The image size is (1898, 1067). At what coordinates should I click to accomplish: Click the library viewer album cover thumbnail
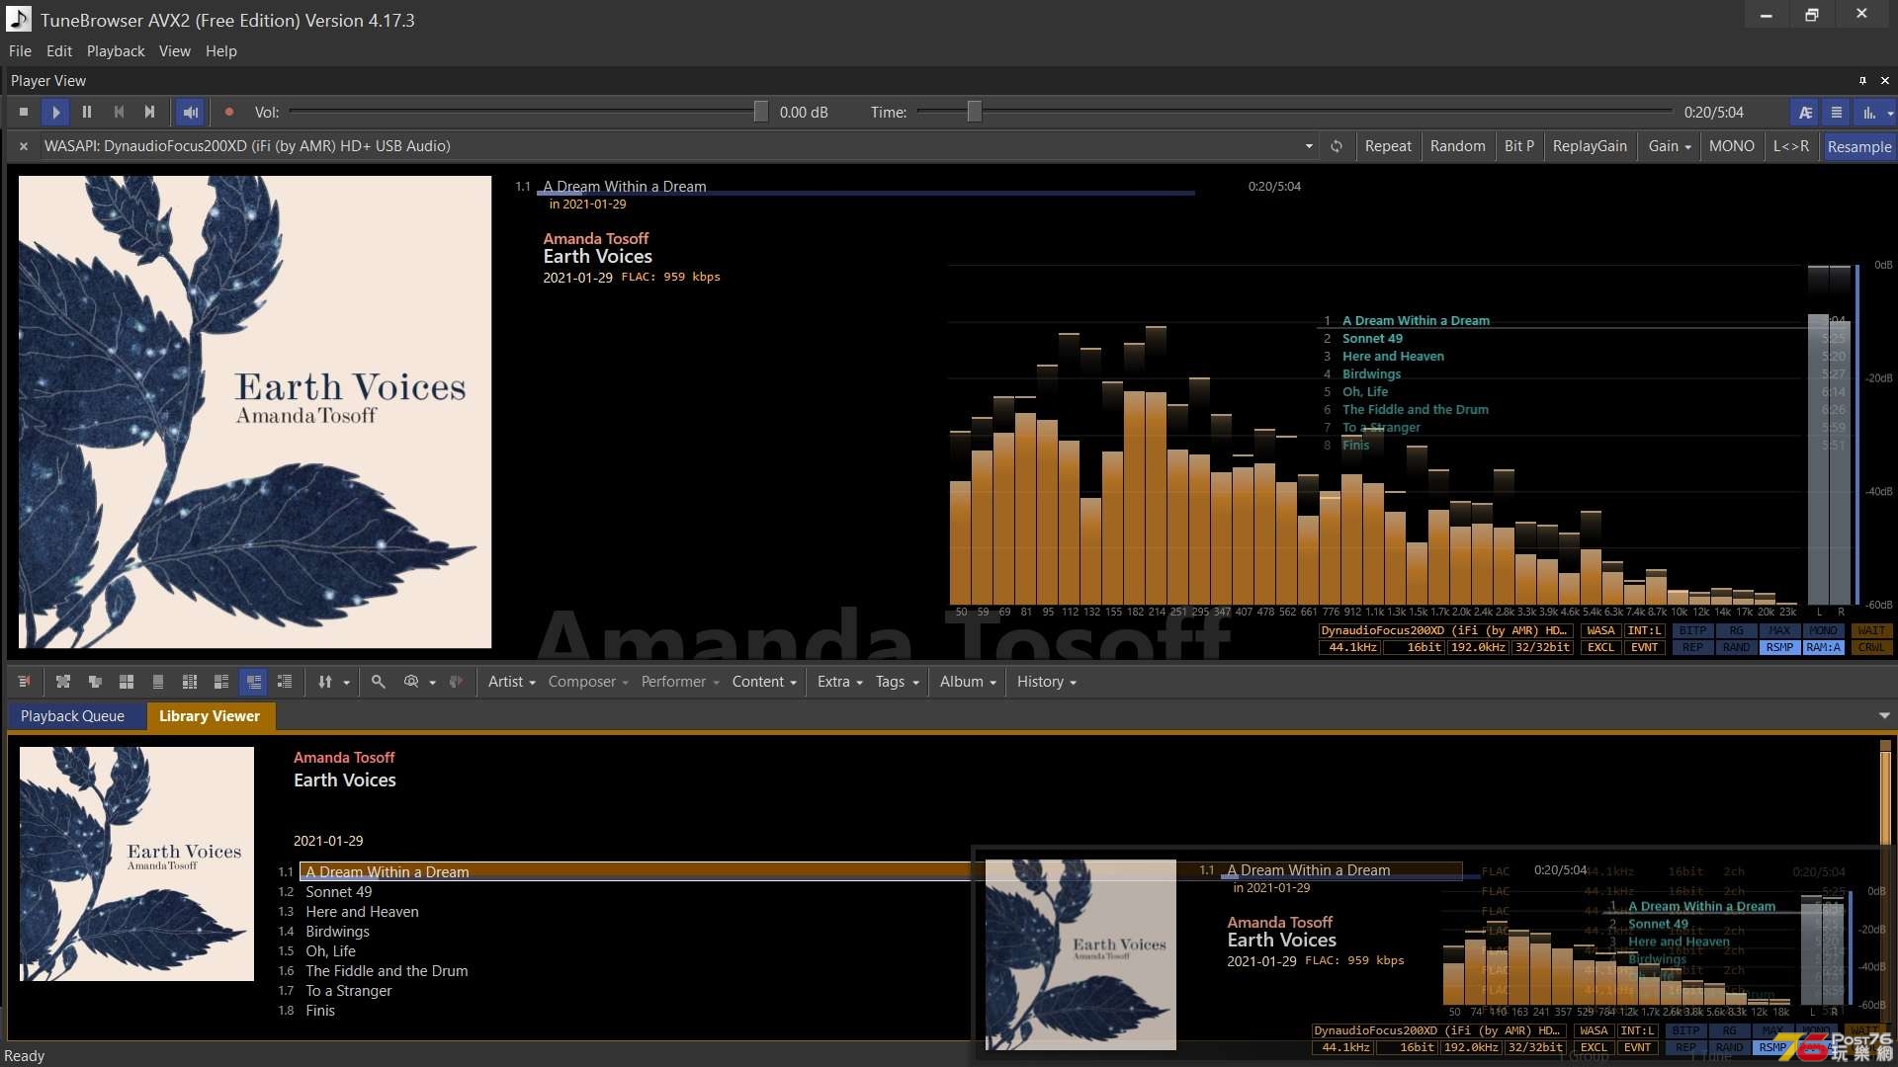coord(136,864)
